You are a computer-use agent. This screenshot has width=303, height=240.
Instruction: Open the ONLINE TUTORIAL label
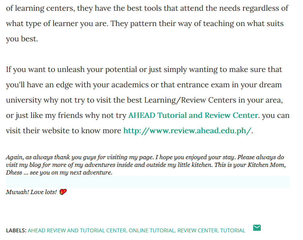tap(152, 230)
